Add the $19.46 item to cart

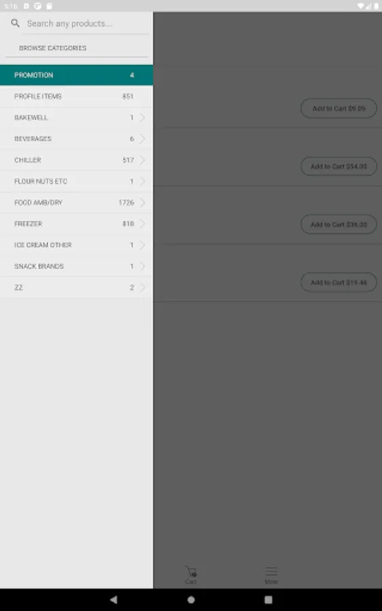pos(339,282)
